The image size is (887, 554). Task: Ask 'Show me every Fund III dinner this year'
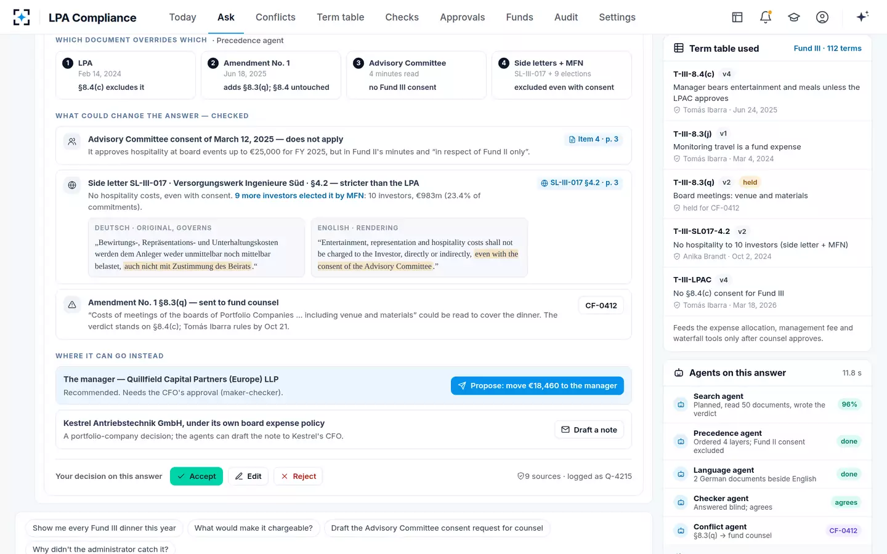pyautogui.click(x=104, y=528)
